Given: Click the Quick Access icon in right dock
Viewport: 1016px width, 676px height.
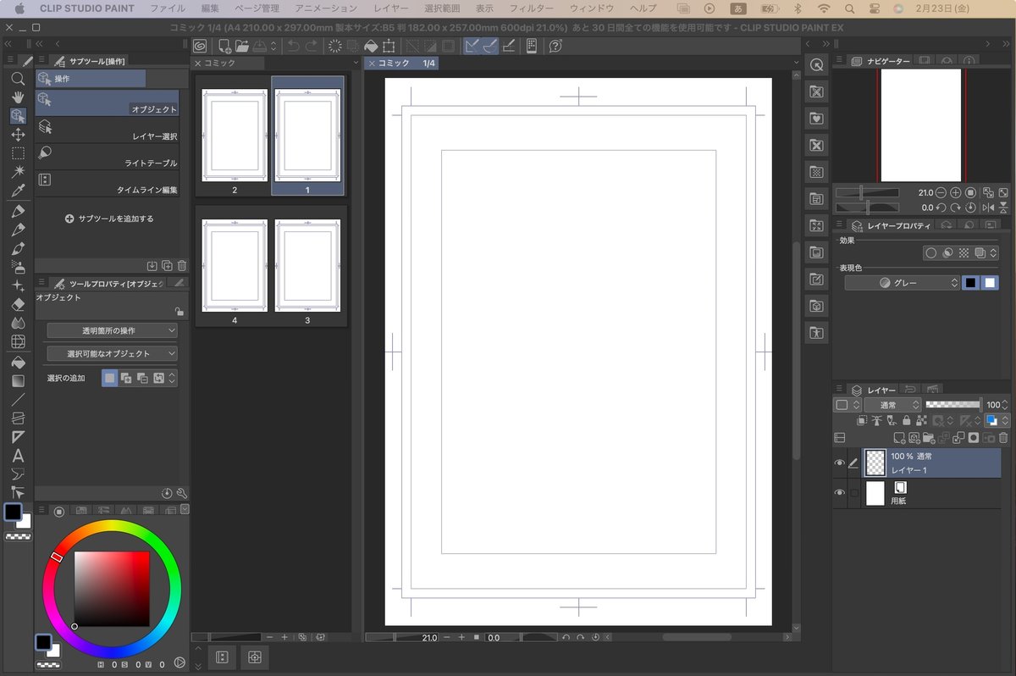Looking at the screenshot, I should (x=816, y=65).
